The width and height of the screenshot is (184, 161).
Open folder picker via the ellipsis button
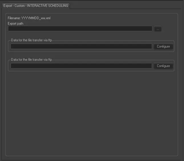(x=158, y=29)
